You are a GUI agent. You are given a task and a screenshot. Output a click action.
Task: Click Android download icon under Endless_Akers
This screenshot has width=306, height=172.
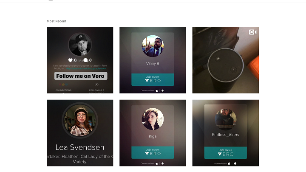[235, 163]
